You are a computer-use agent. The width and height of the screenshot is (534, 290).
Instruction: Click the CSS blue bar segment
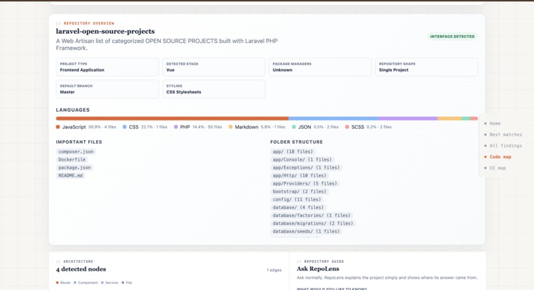(x=334, y=119)
